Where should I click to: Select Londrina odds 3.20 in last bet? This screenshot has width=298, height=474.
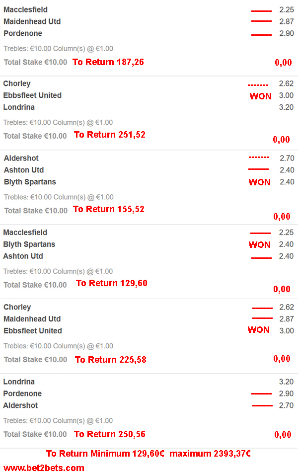click(286, 382)
